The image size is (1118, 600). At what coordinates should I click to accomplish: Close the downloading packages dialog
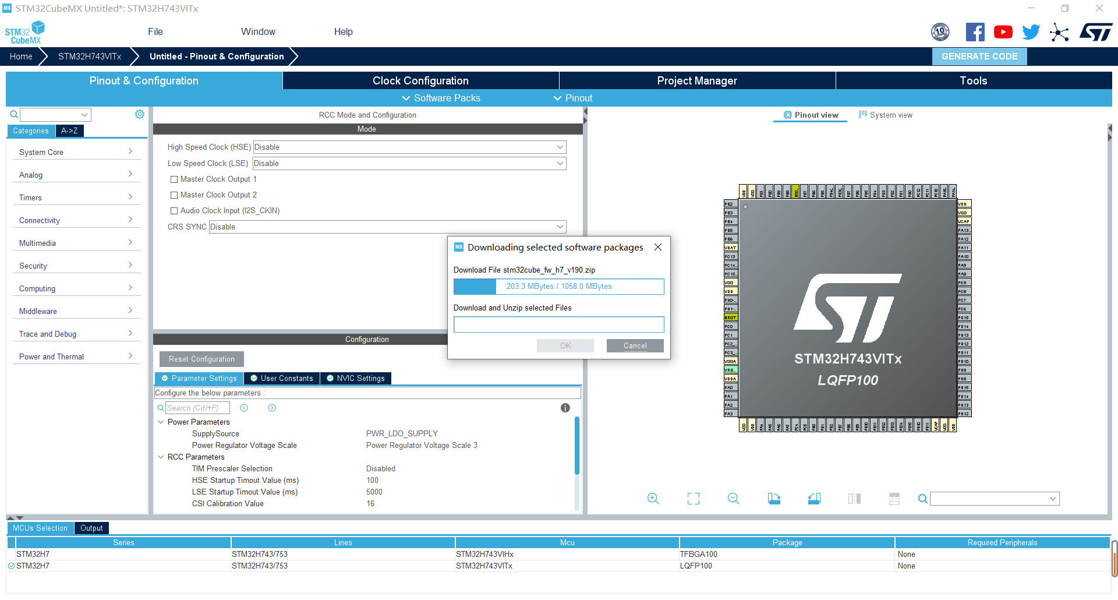point(658,247)
